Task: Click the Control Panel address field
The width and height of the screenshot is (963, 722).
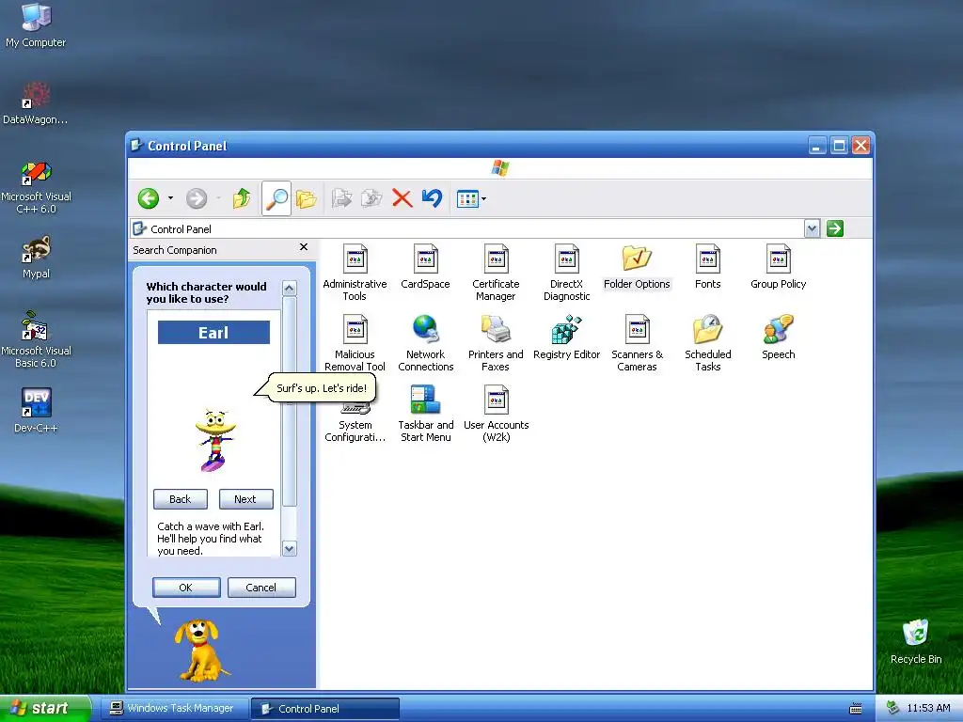Action: pyautogui.click(x=466, y=229)
